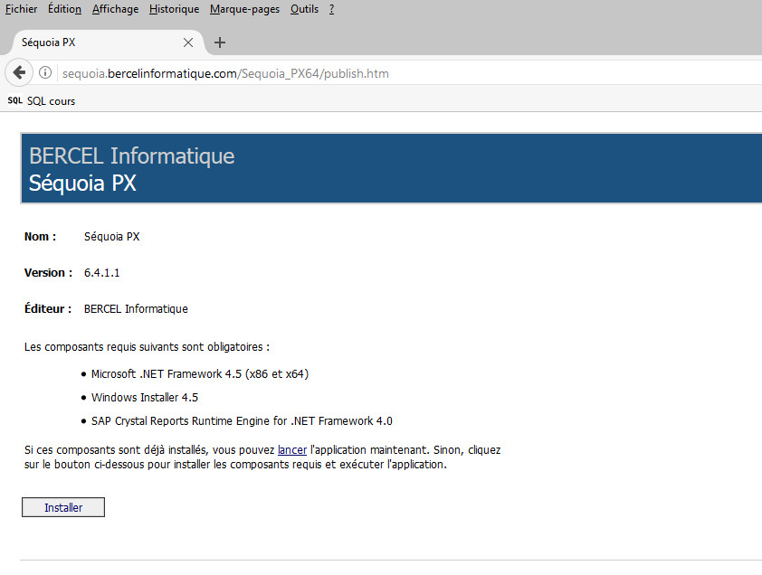Open a new tab with the plus icon
Screen dimensions: 762x575
(x=220, y=42)
